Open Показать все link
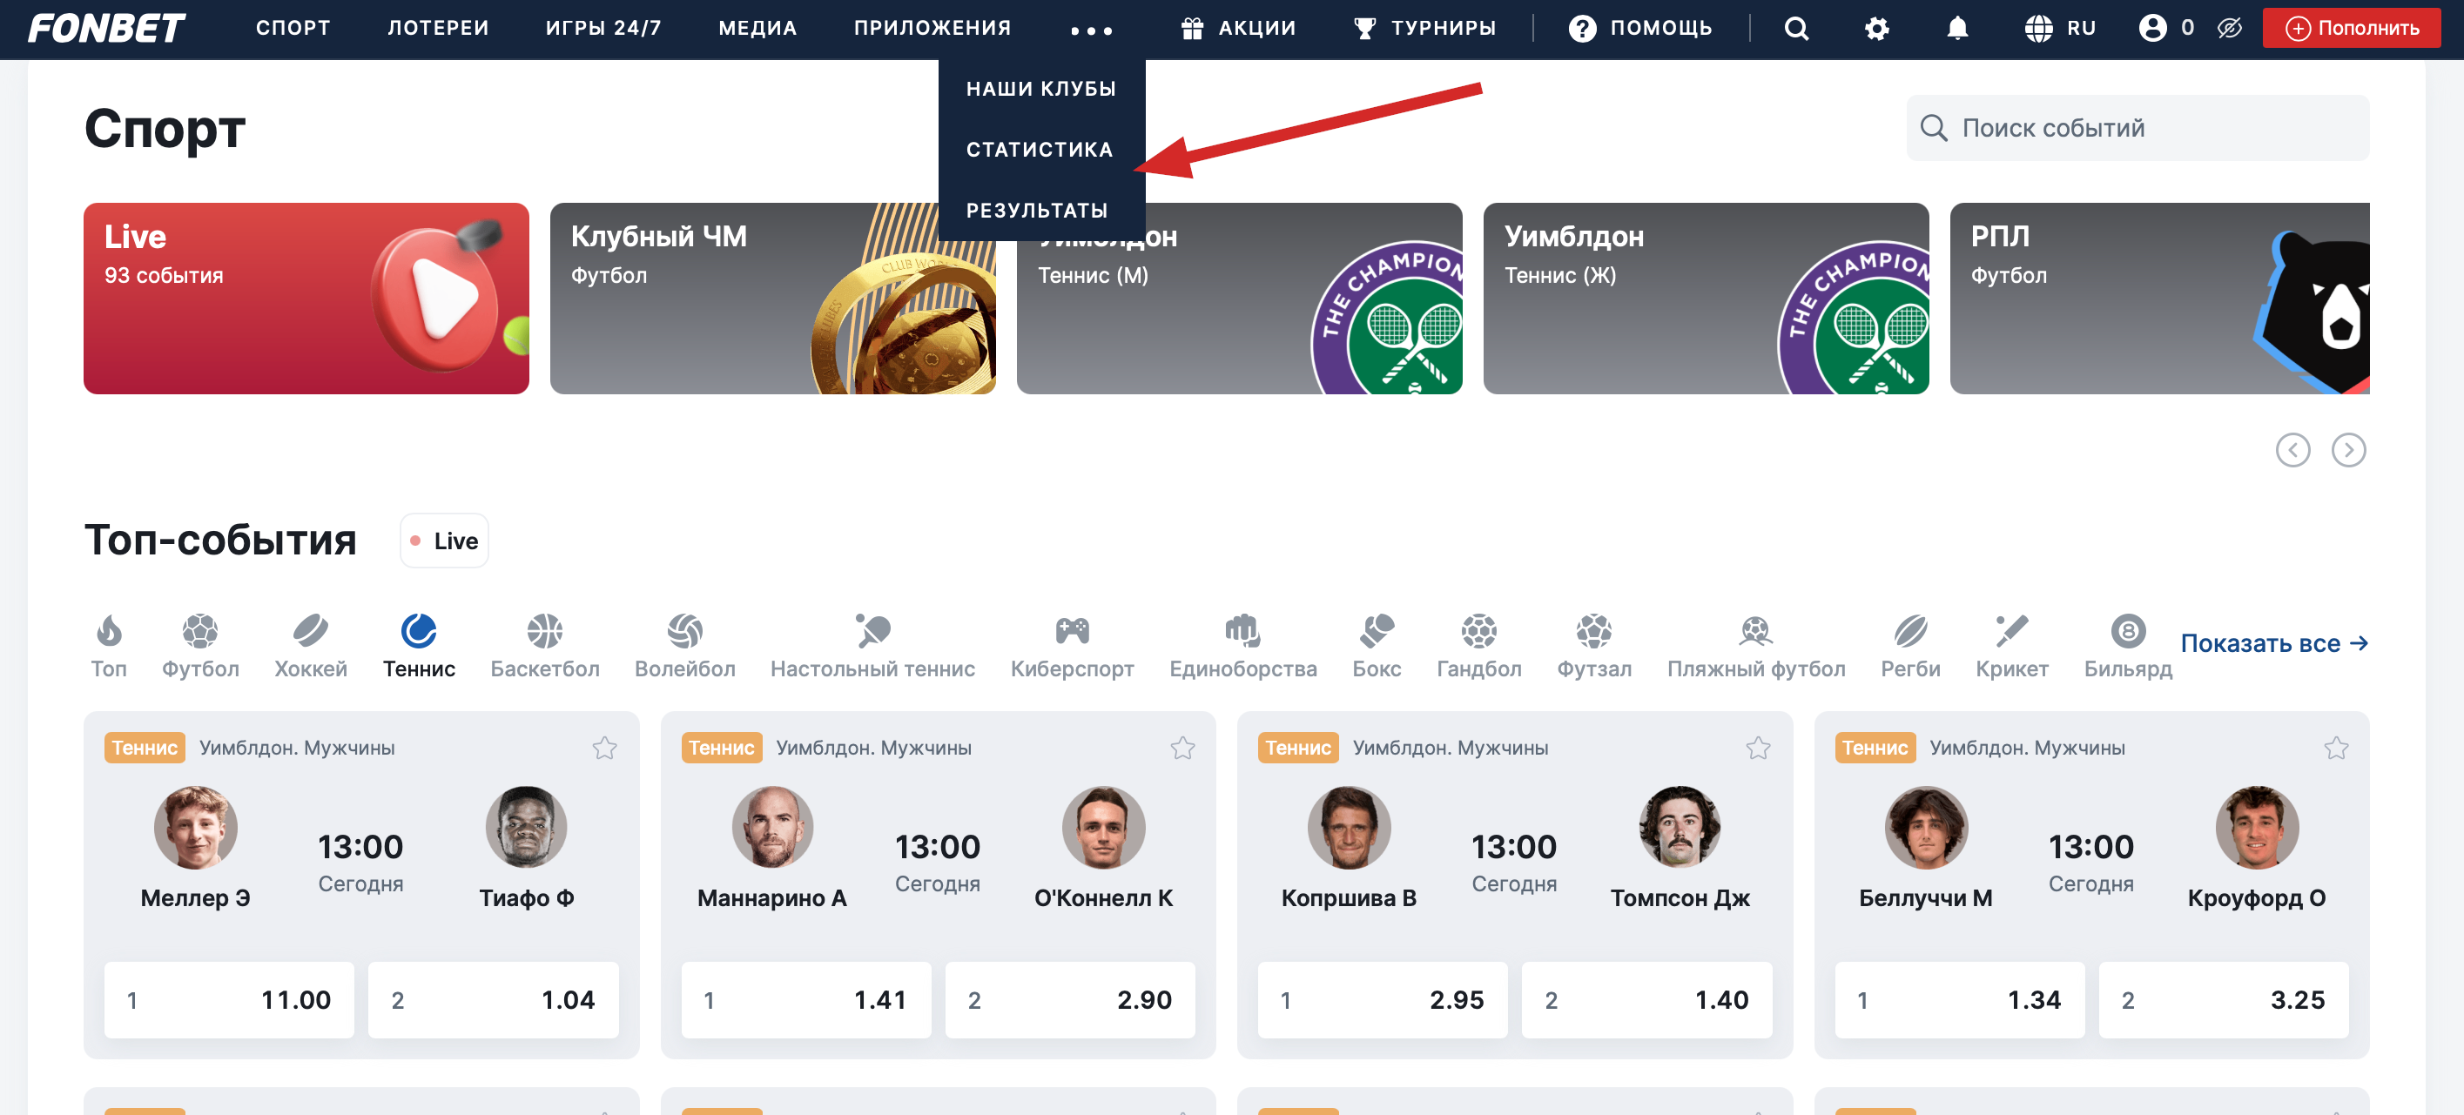Image resolution: width=2464 pixels, height=1115 pixels. pos(2272,642)
